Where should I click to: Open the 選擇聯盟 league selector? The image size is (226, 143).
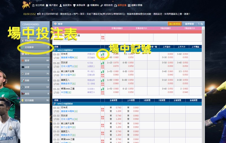[x=189, y=24]
